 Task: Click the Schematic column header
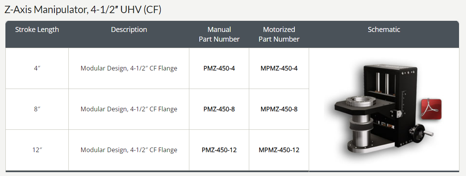click(x=384, y=30)
